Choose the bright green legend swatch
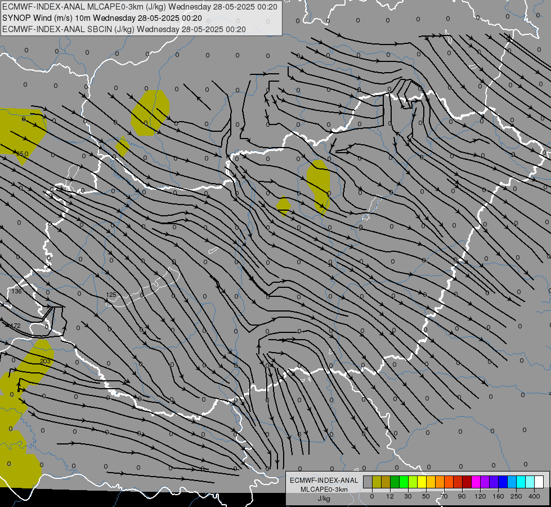 tap(404, 482)
